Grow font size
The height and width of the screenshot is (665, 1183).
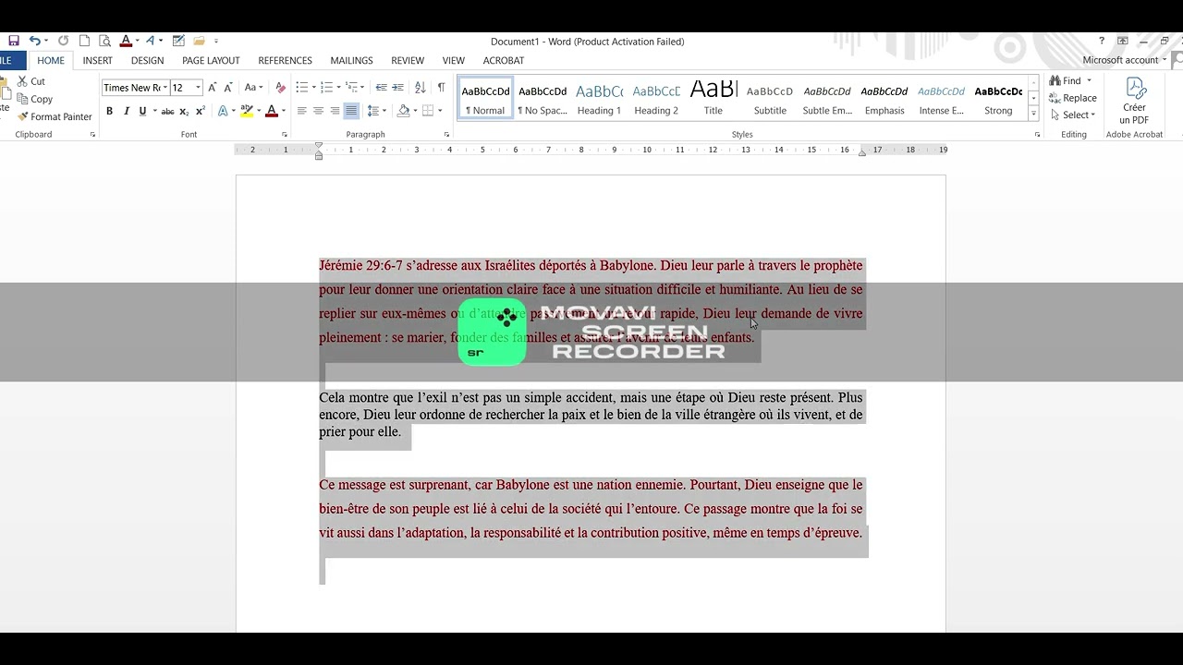213,88
